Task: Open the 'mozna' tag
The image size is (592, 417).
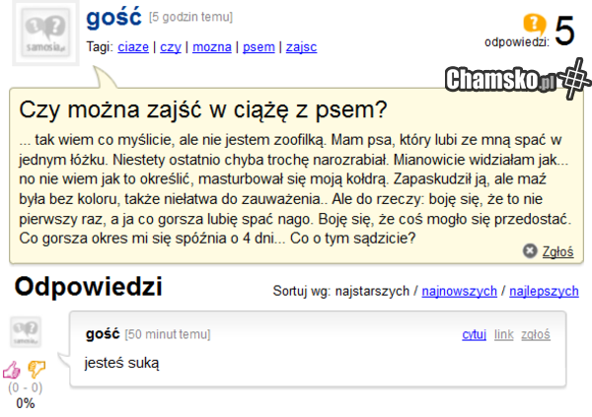Action: [x=212, y=46]
